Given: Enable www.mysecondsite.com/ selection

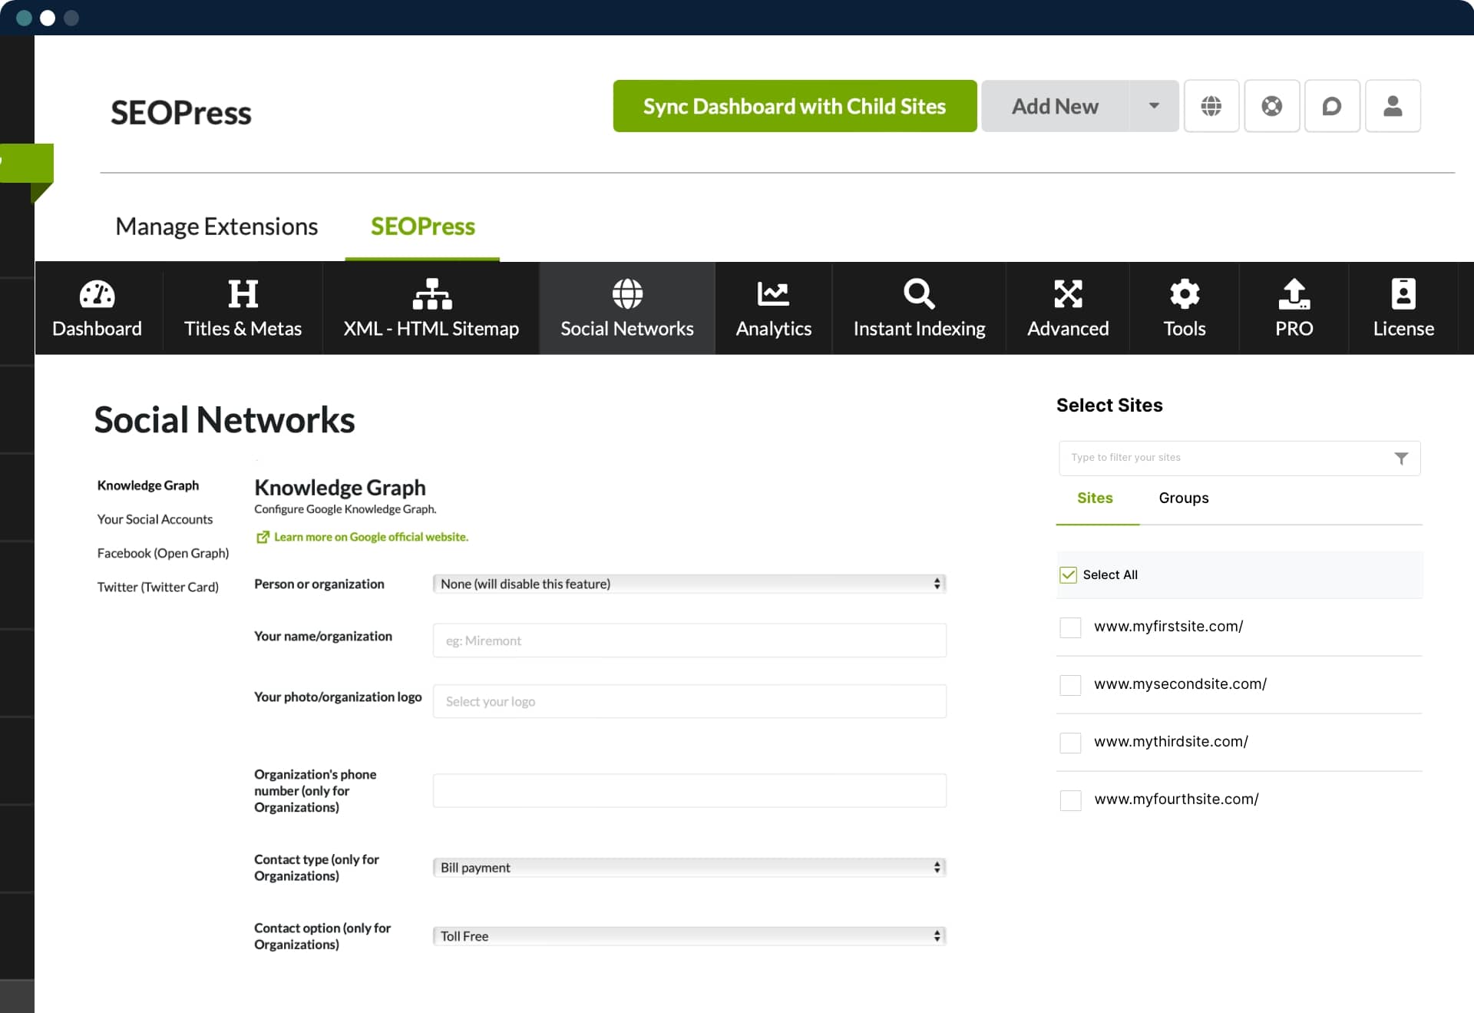Looking at the screenshot, I should [1069, 684].
